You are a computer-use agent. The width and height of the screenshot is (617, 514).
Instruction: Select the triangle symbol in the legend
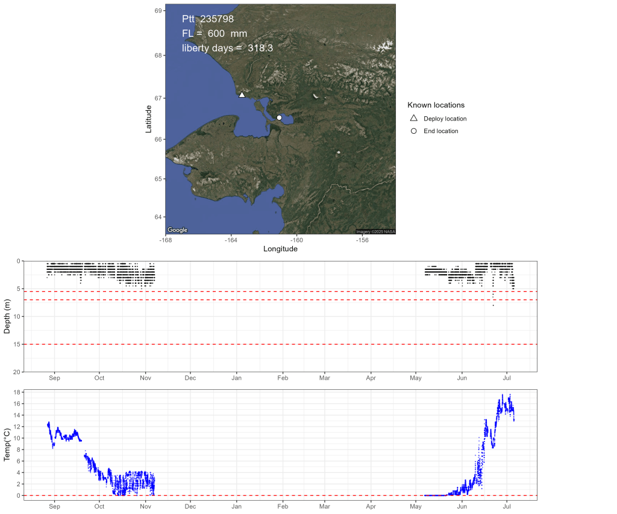(414, 119)
